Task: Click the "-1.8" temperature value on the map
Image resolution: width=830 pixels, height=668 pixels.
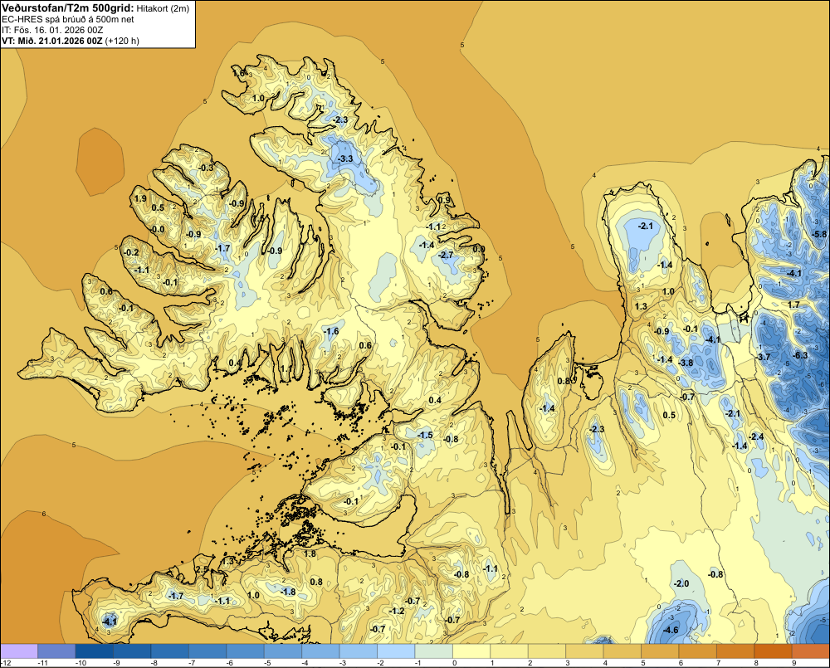Action: point(287,592)
